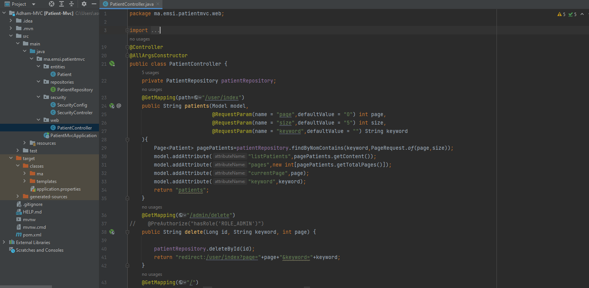This screenshot has width=589, height=288.
Task: Click the Expand All icon in Project toolbar
Action: 62,4
